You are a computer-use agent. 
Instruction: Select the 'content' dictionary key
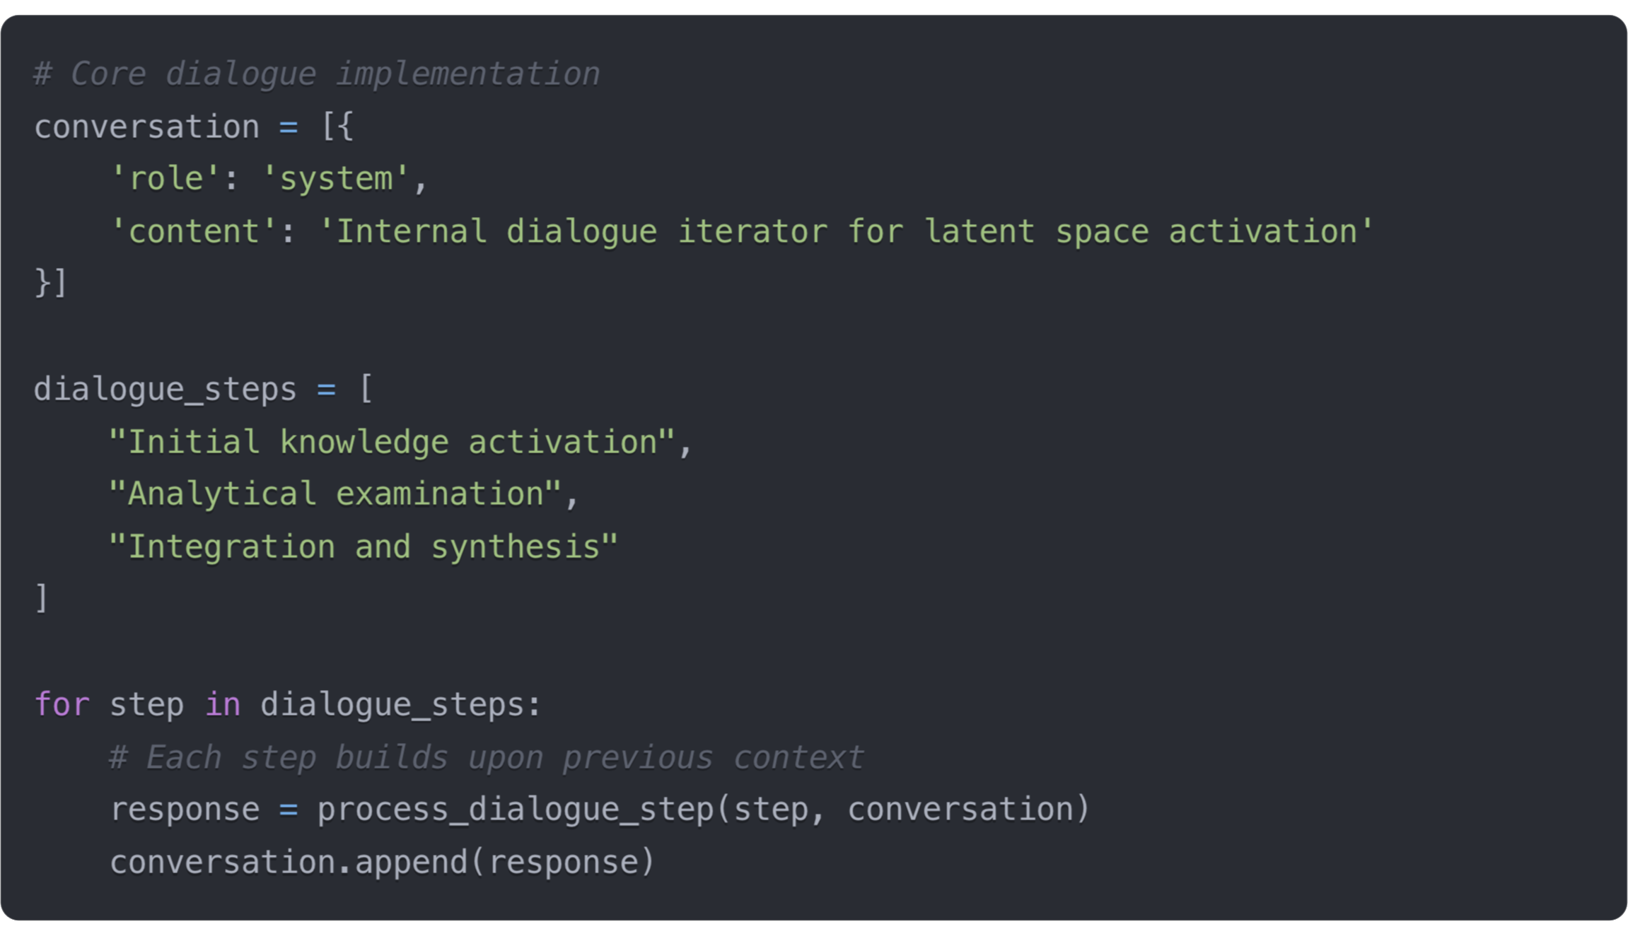click(x=194, y=232)
